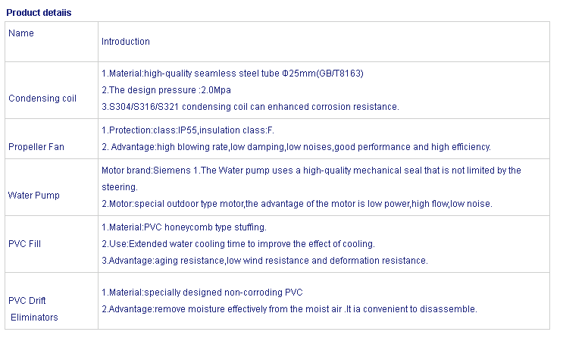Select the extended water cooling time line
This screenshot has height=338, width=585.
(x=238, y=244)
